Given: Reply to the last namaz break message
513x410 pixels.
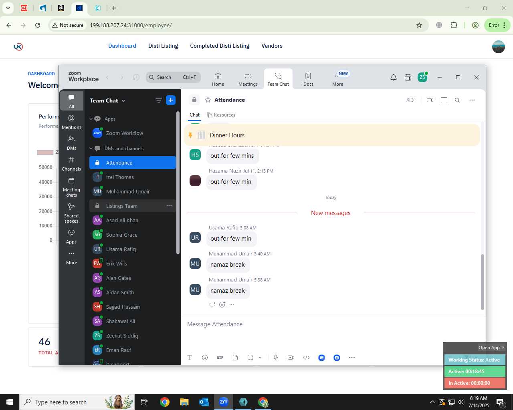Looking at the screenshot, I should [212, 305].
